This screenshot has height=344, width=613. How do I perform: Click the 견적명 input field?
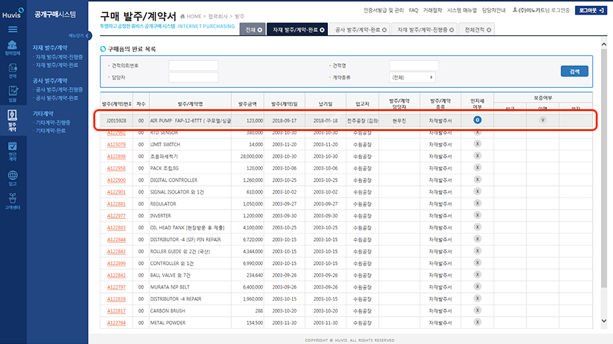click(x=414, y=66)
